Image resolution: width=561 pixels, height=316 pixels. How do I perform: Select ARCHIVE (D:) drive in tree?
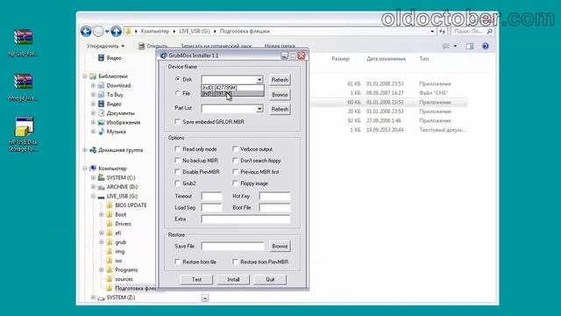(122, 187)
